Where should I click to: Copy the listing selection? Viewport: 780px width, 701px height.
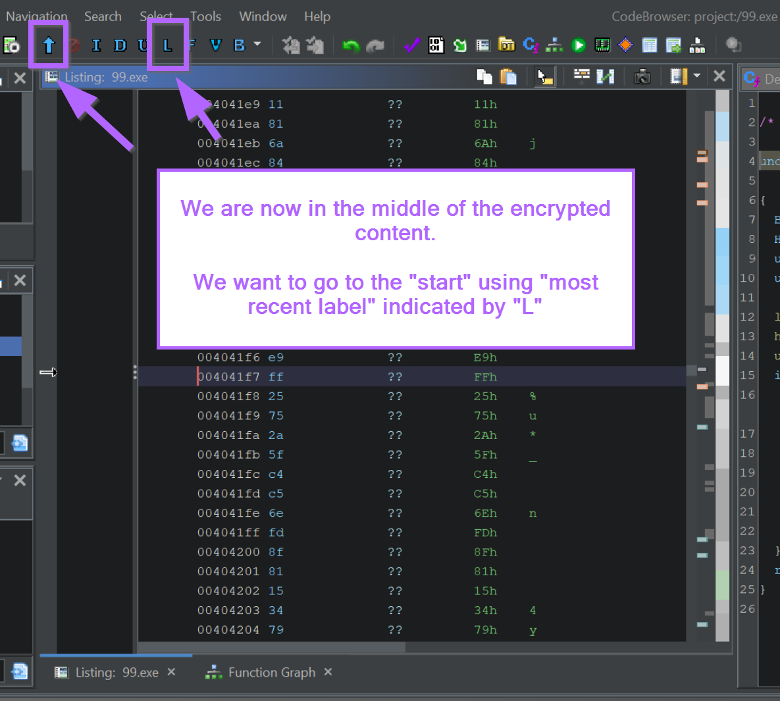click(x=484, y=76)
